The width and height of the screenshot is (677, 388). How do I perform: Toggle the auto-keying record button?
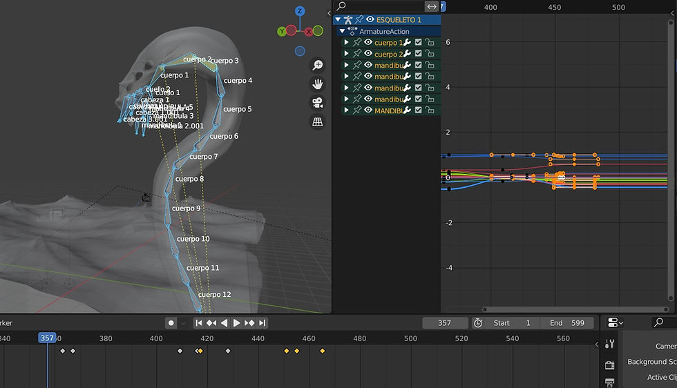(x=171, y=323)
